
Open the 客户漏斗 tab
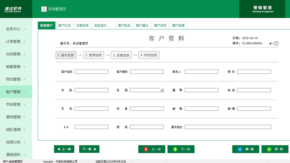142,26
